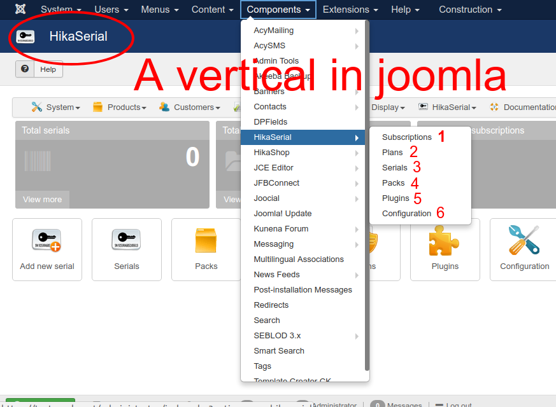Click the Components menu scrollbar
The width and height of the screenshot is (556, 407).
(367, 196)
